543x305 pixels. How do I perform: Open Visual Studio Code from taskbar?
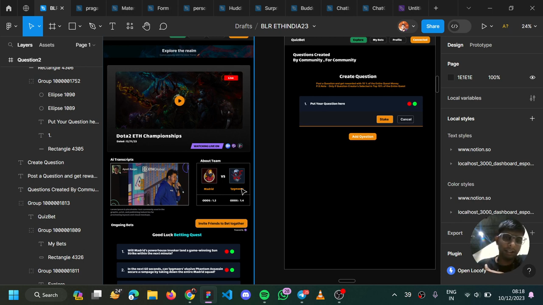[227, 295]
